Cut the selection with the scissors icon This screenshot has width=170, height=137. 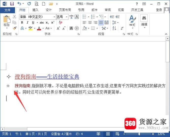point(14,17)
